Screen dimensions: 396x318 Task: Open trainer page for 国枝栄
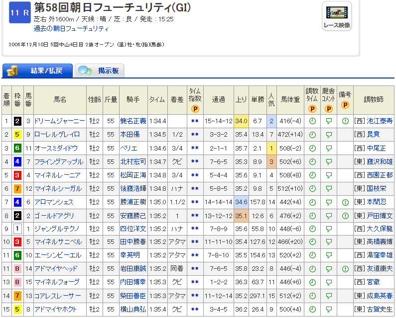coord(376,188)
